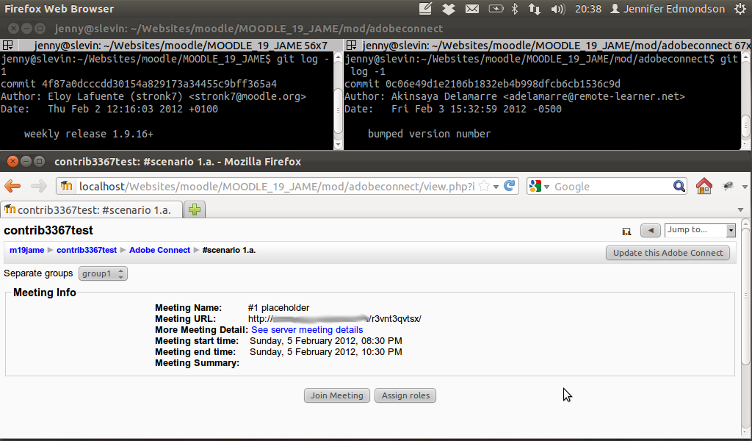Screen dimensions: 752x441
Task: Click inside the Google search box
Action: (x=612, y=186)
